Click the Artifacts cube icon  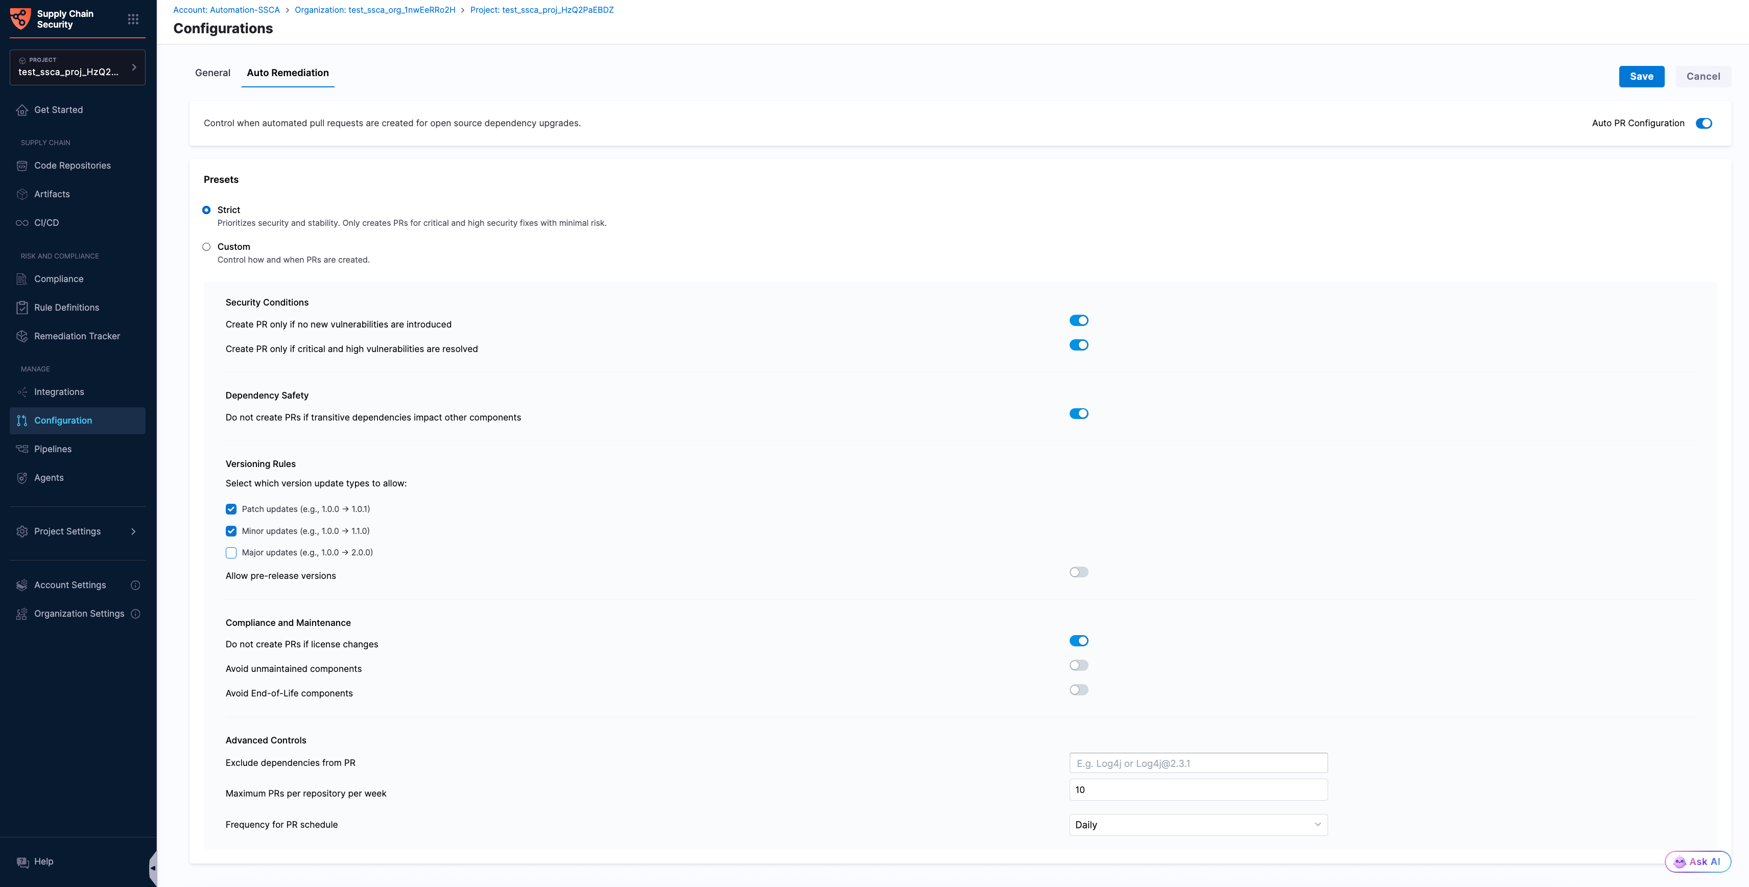point(22,194)
